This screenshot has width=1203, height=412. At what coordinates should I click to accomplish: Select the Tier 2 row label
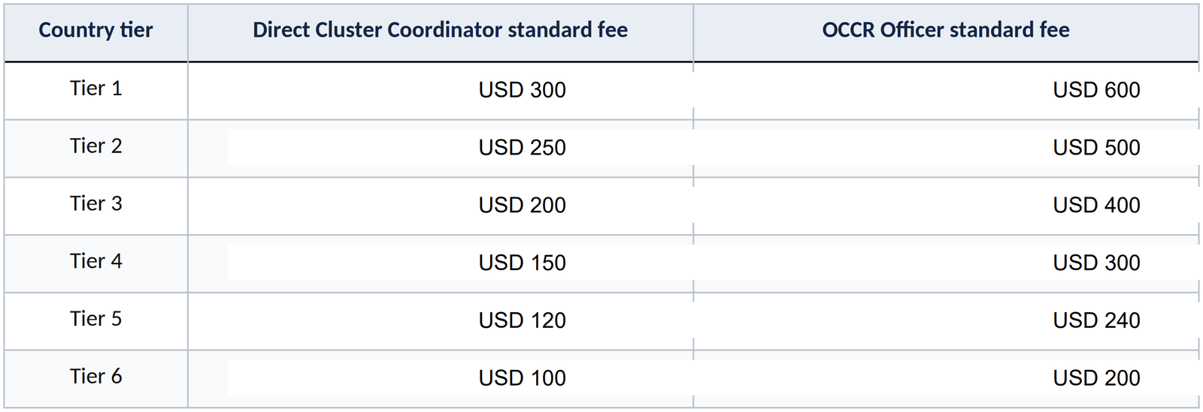pos(95,146)
